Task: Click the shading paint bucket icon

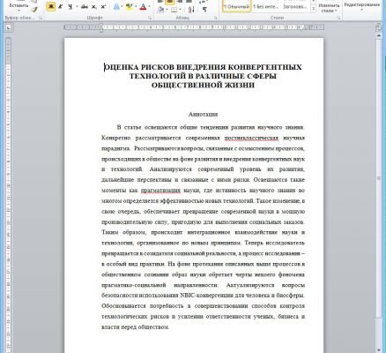Action: click(160, 10)
